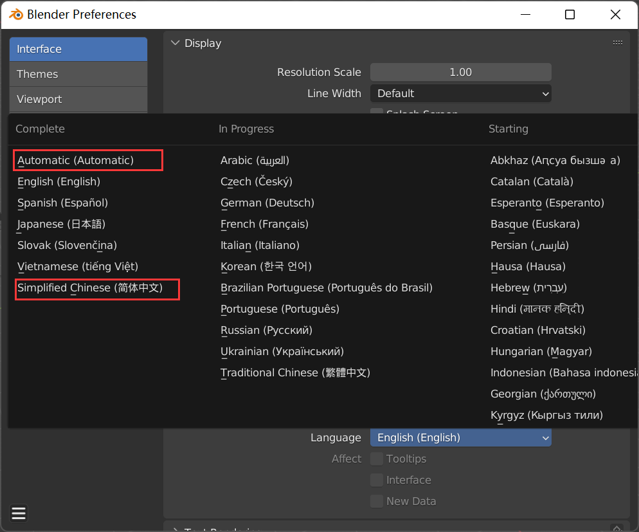
Task: Choose Traditional Chinese language entry
Action: [295, 372]
